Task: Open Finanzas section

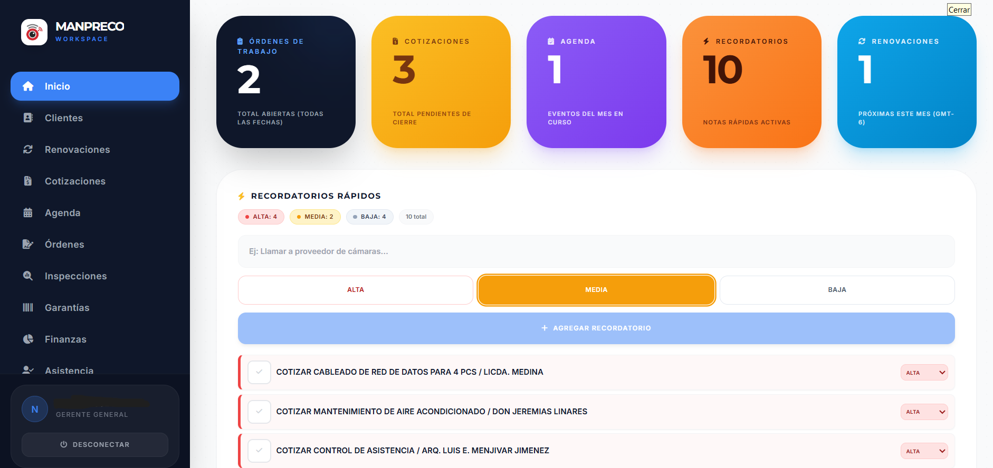Action: [x=95, y=339]
